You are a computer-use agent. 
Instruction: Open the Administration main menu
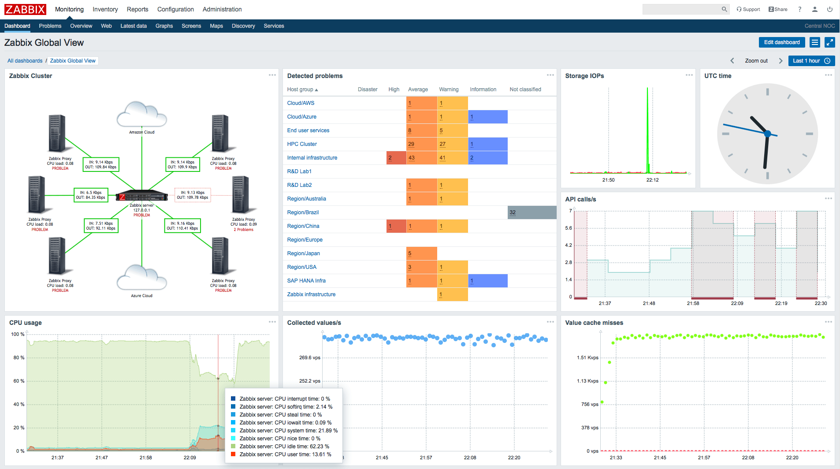pyautogui.click(x=222, y=9)
